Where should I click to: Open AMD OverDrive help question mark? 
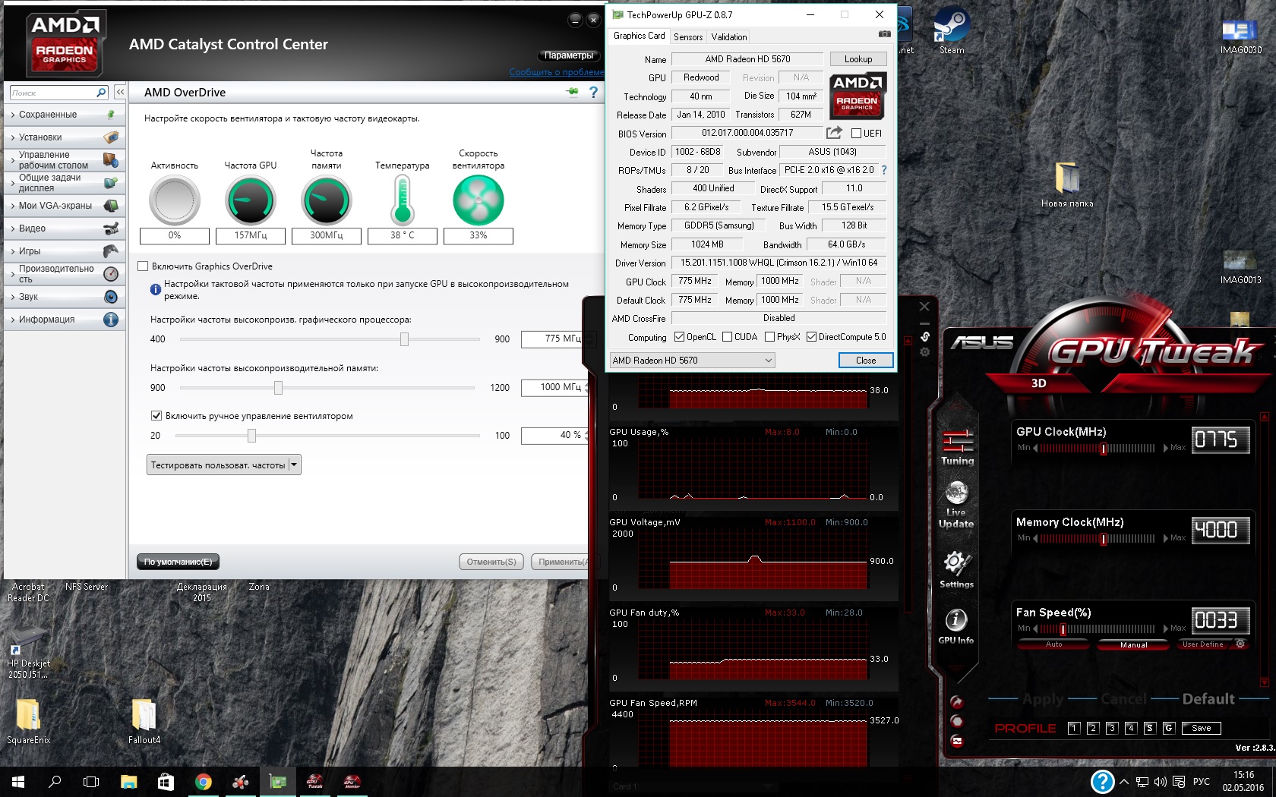[594, 92]
